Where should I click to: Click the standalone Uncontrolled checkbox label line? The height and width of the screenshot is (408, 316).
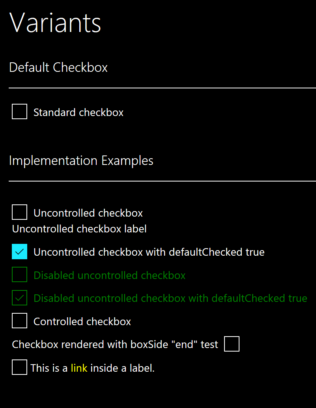pyautogui.click(x=79, y=229)
